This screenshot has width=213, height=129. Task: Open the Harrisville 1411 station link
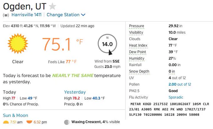click(26, 15)
